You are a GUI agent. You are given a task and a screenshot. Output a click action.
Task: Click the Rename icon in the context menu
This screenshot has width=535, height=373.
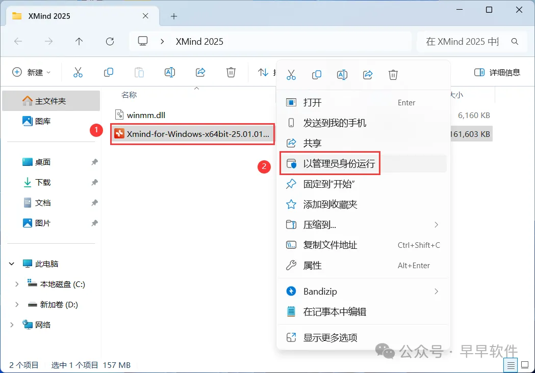click(342, 74)
